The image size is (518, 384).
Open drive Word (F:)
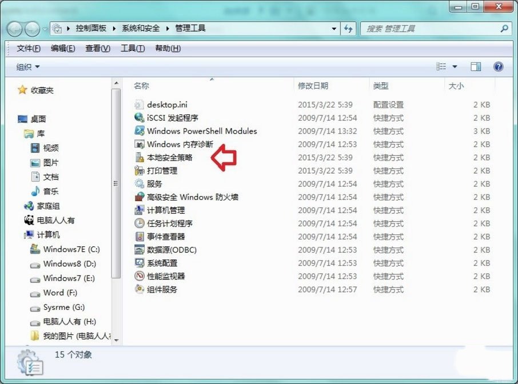[54, 293]
